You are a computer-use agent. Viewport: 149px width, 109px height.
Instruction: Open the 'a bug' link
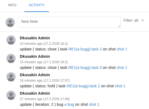click(x=69, y=104)
